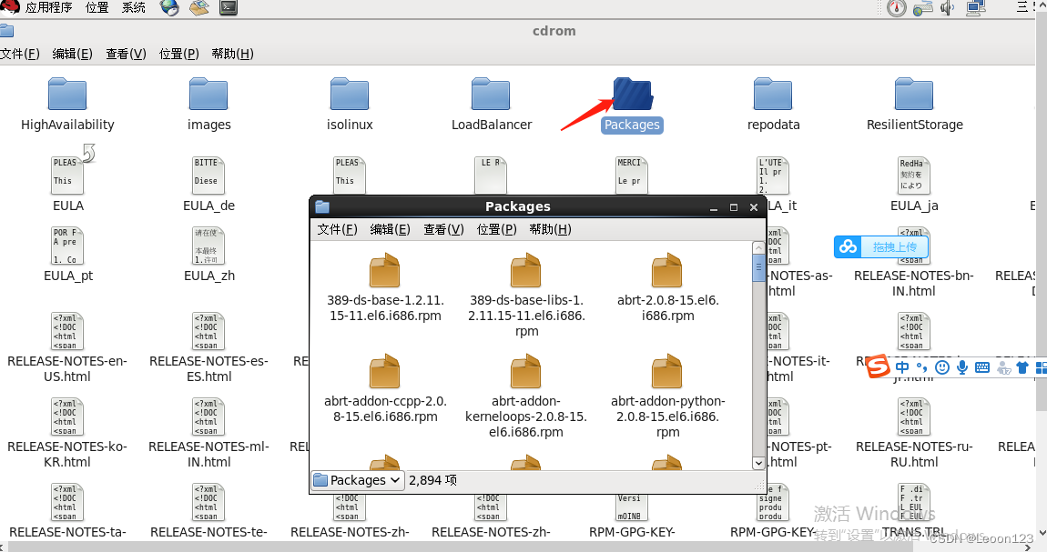
Task: Open 查看(V) menu in Packages window
Action: [443, 229]
